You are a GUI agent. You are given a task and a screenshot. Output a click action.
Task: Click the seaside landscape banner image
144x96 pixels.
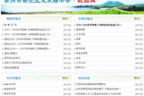pos(72,7)
